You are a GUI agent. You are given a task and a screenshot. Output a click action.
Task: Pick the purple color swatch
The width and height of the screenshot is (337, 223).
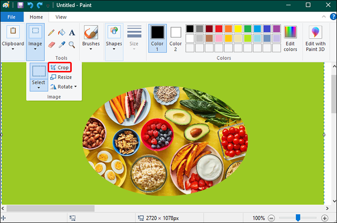point(276,29)
